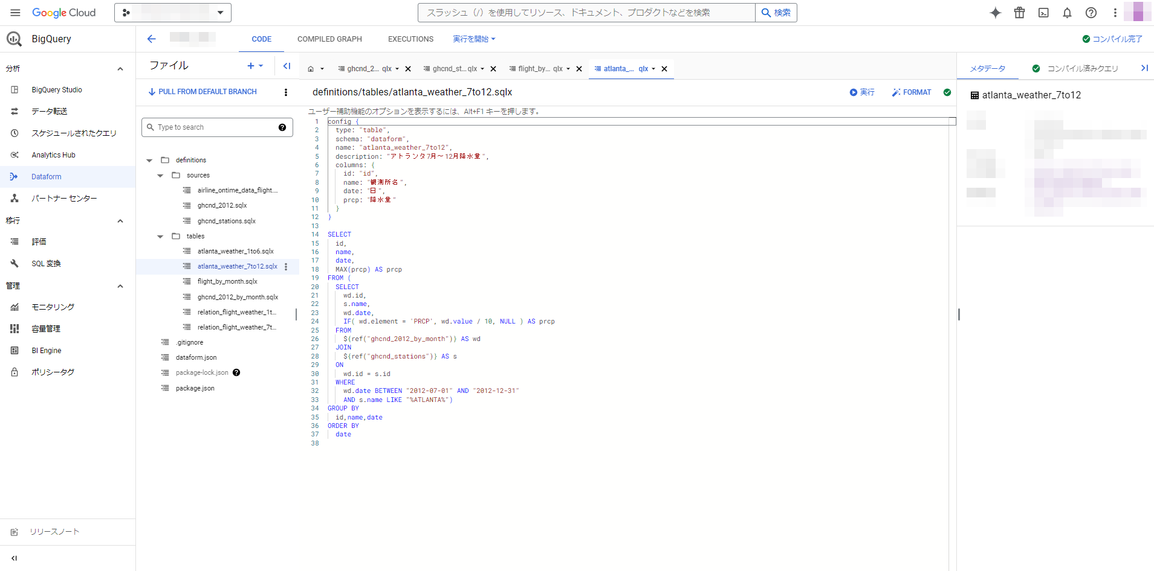Click the Google Cloud logo

point(63,13)
